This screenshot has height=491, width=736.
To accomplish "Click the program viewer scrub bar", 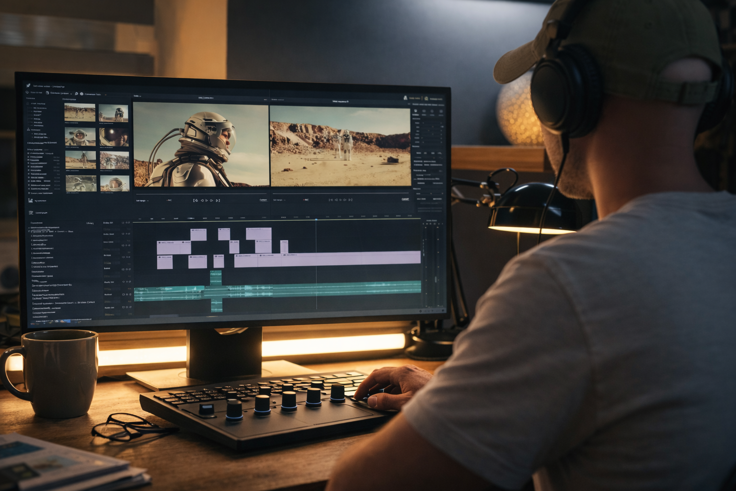I will pos(341,193).
